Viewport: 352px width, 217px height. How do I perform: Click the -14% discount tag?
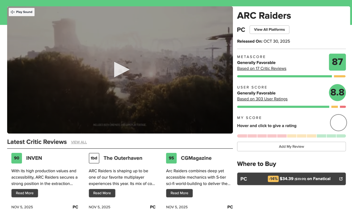[273, 179]
